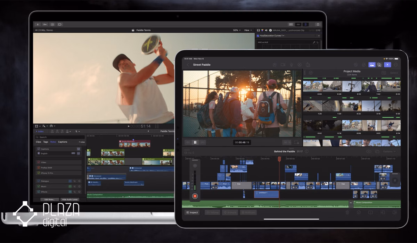417x243 pixels.
Task: Open the enhancement magic wand menu
Action: (x=46, y=126)
